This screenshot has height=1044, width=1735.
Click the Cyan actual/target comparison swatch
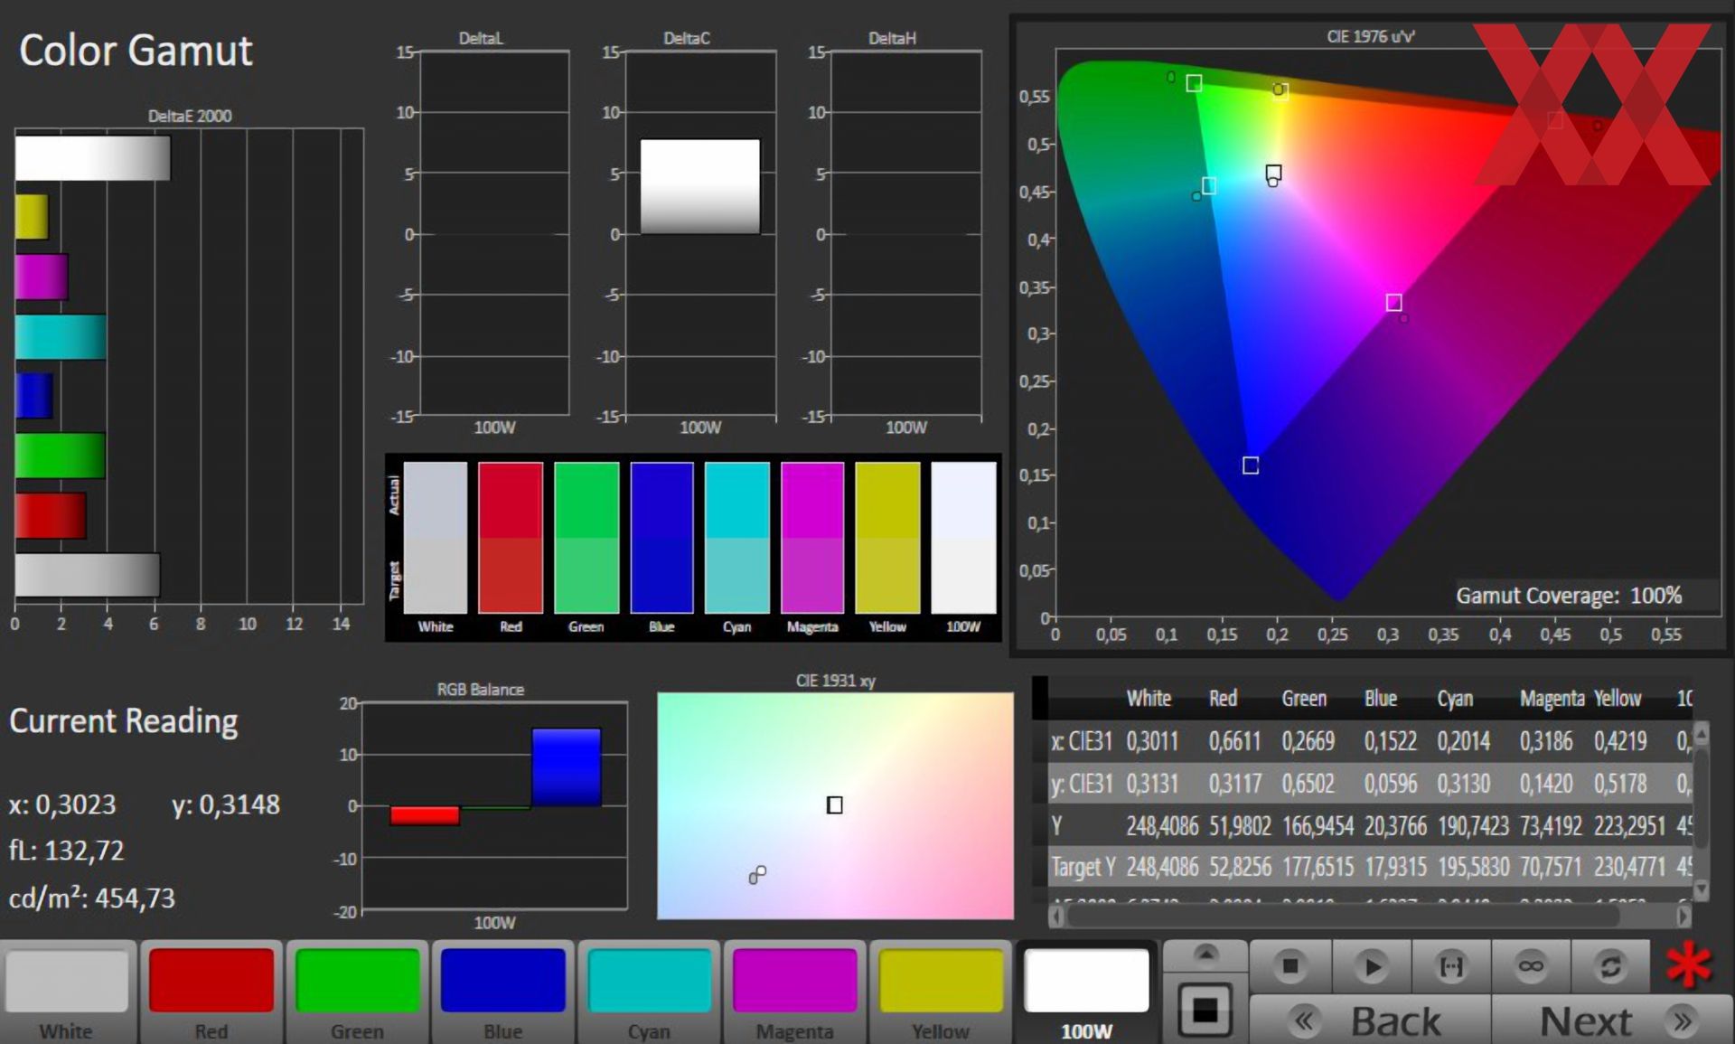click(x=737, y=538)
